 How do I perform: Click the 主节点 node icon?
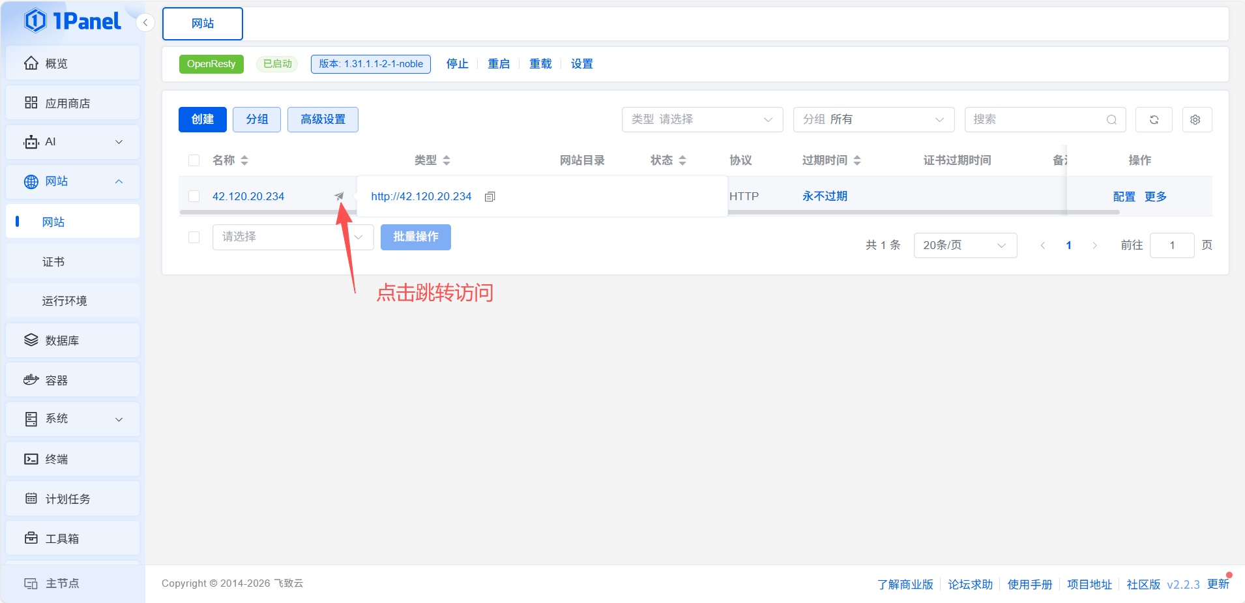(x=31, y=583)
